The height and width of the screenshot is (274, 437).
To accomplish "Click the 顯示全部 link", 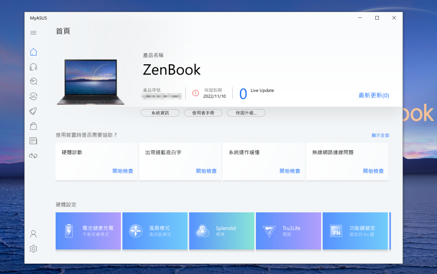I will tap(380, 135).
